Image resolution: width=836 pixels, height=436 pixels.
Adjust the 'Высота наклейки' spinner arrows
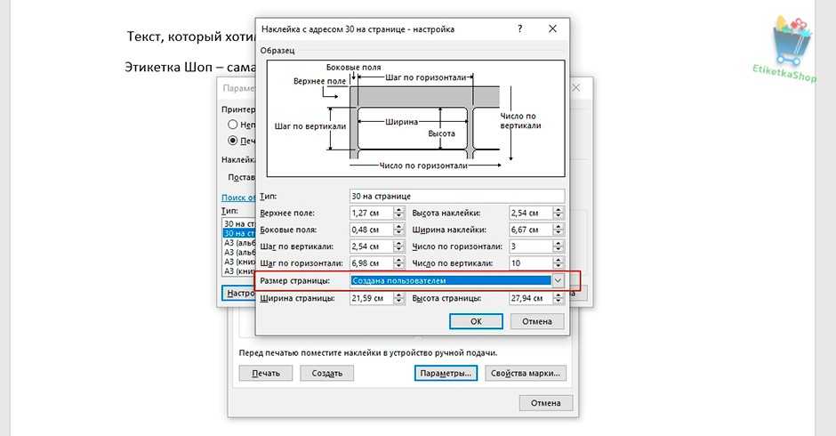click(x=558, y=213)
